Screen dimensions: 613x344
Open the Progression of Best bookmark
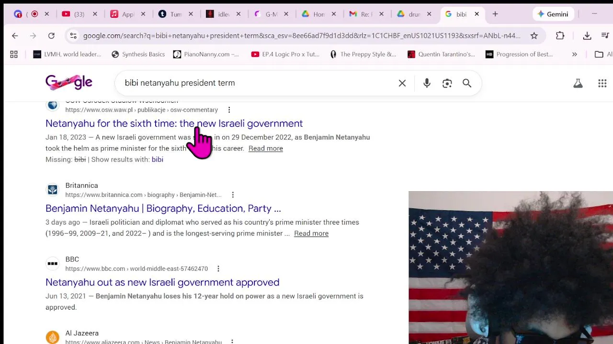pyautogui.click(x=519, y=54)
